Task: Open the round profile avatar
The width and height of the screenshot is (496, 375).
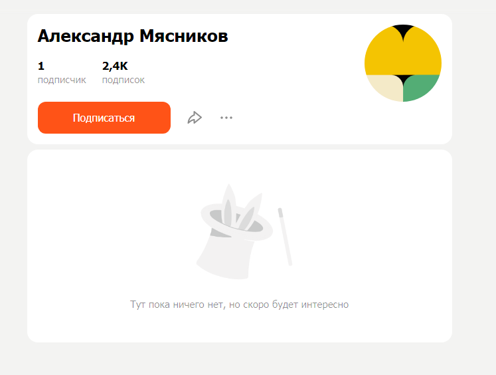Action: [403, 63]
